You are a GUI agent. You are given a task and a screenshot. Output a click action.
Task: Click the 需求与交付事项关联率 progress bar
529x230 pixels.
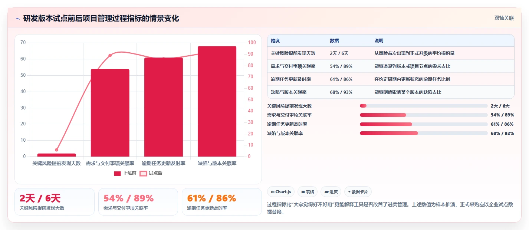(x=424, y=115)
